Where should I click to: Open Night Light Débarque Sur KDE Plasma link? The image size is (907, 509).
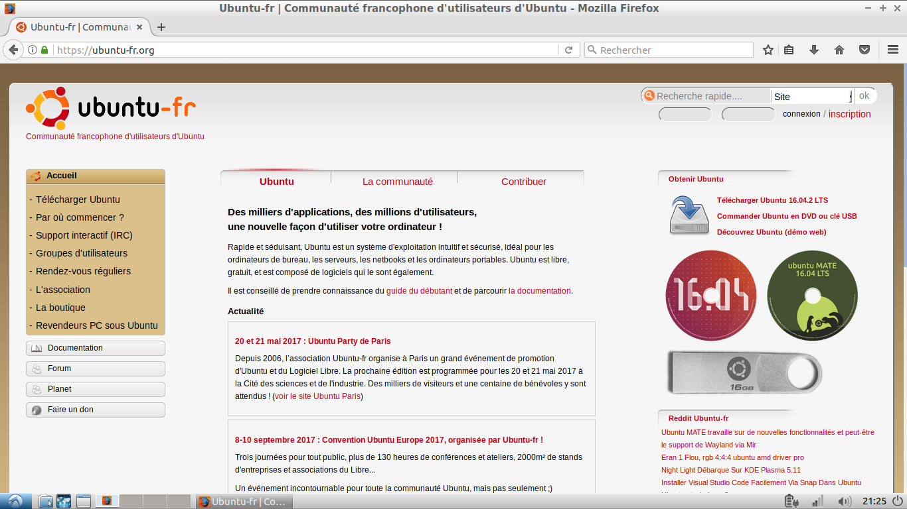[x=731, y=470]
